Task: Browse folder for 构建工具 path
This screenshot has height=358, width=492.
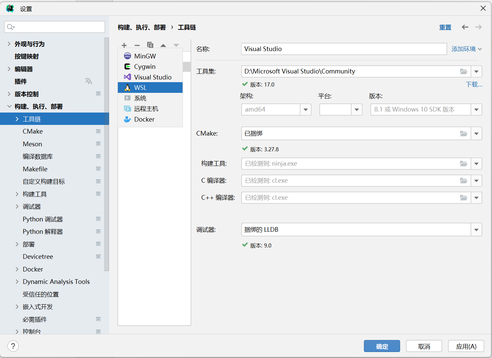Action: (x=464, y=164)
